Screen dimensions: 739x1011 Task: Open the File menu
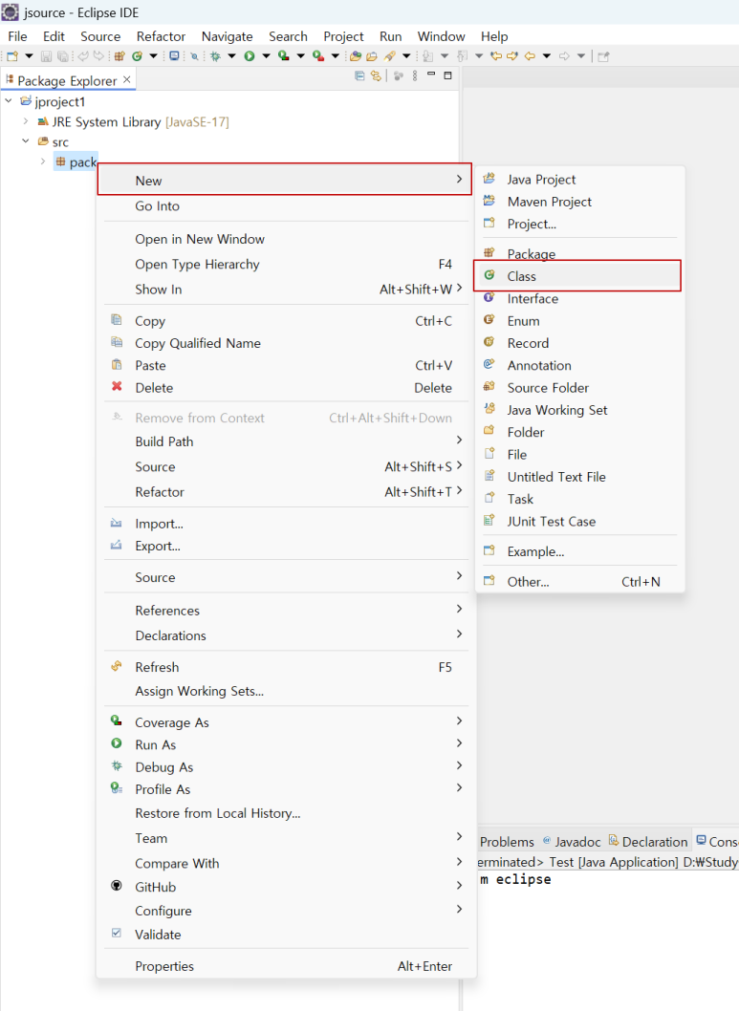pos(17,36)
